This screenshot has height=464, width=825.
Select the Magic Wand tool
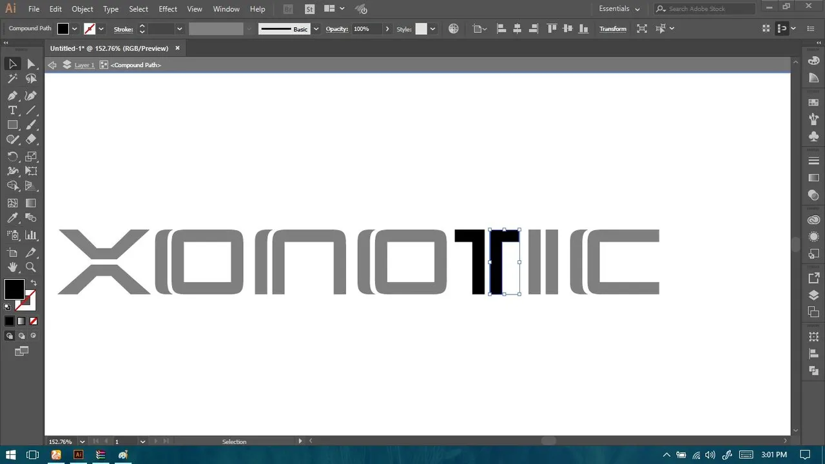point(12,79)
